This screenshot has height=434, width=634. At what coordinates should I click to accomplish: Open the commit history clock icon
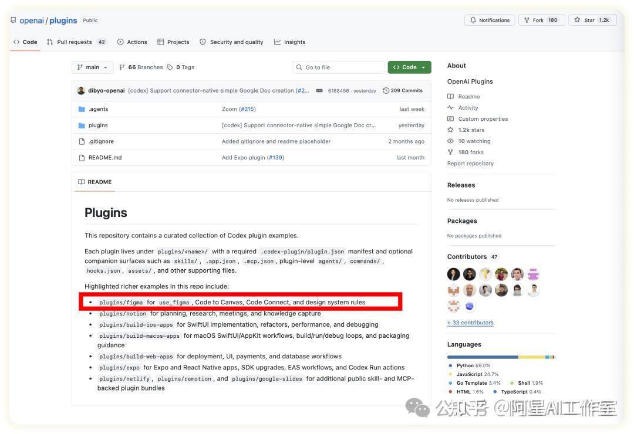pos(386,90)
